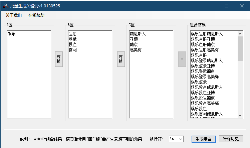Open the 关于我们 menu

click(14, 15)
